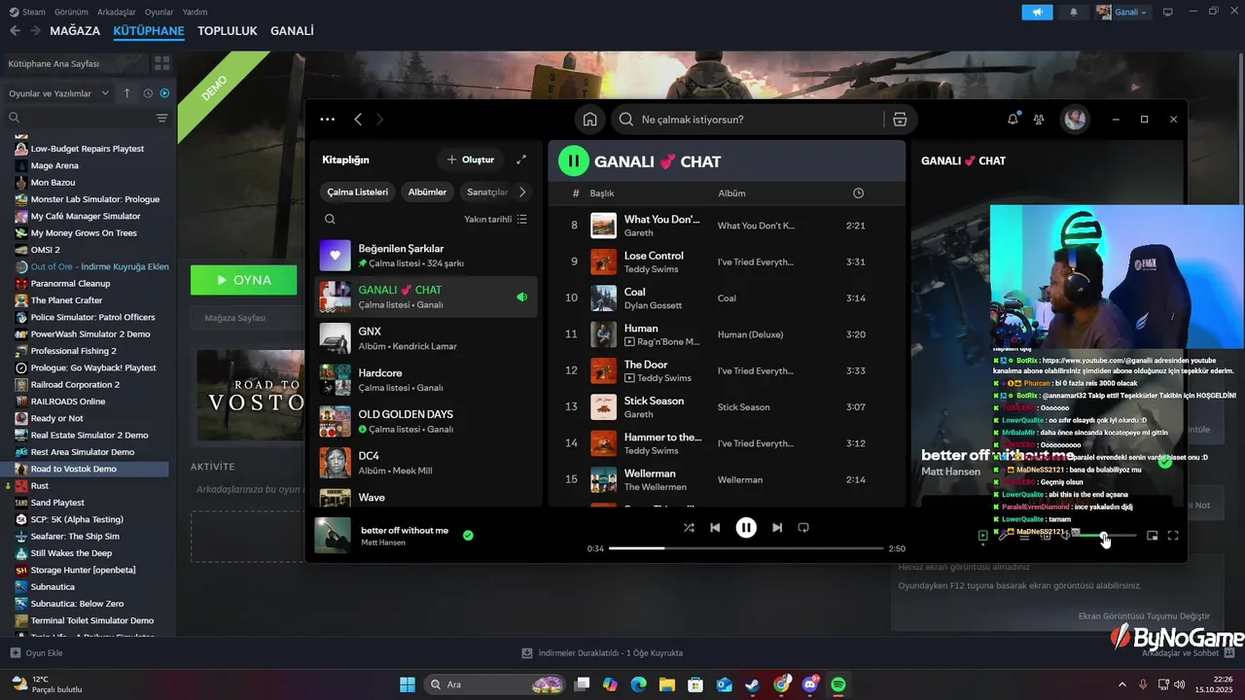Open the Yakın tarihli sort dropdown
The width and height of the screenshot is (1245, 700).
point(495,220)
